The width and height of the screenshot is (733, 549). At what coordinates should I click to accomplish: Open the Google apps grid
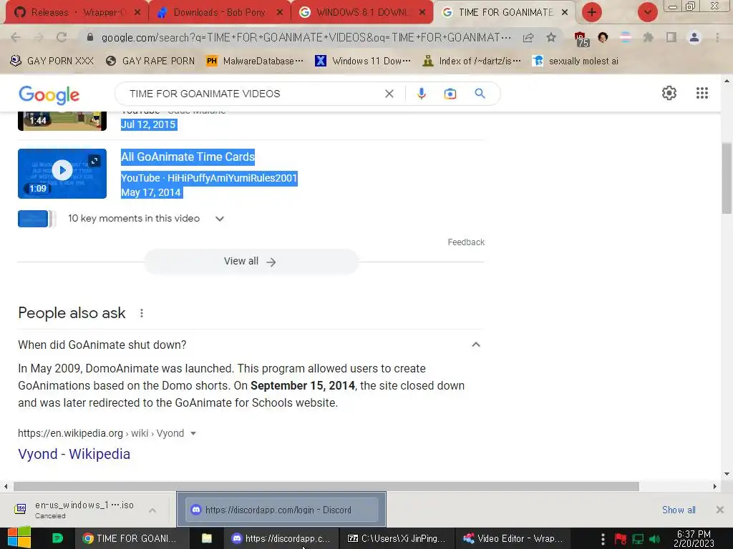coord(702,93)
